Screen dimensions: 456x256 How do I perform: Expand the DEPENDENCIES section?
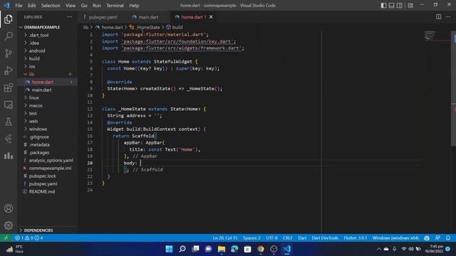pyautogui.click(x=38, y=230)
